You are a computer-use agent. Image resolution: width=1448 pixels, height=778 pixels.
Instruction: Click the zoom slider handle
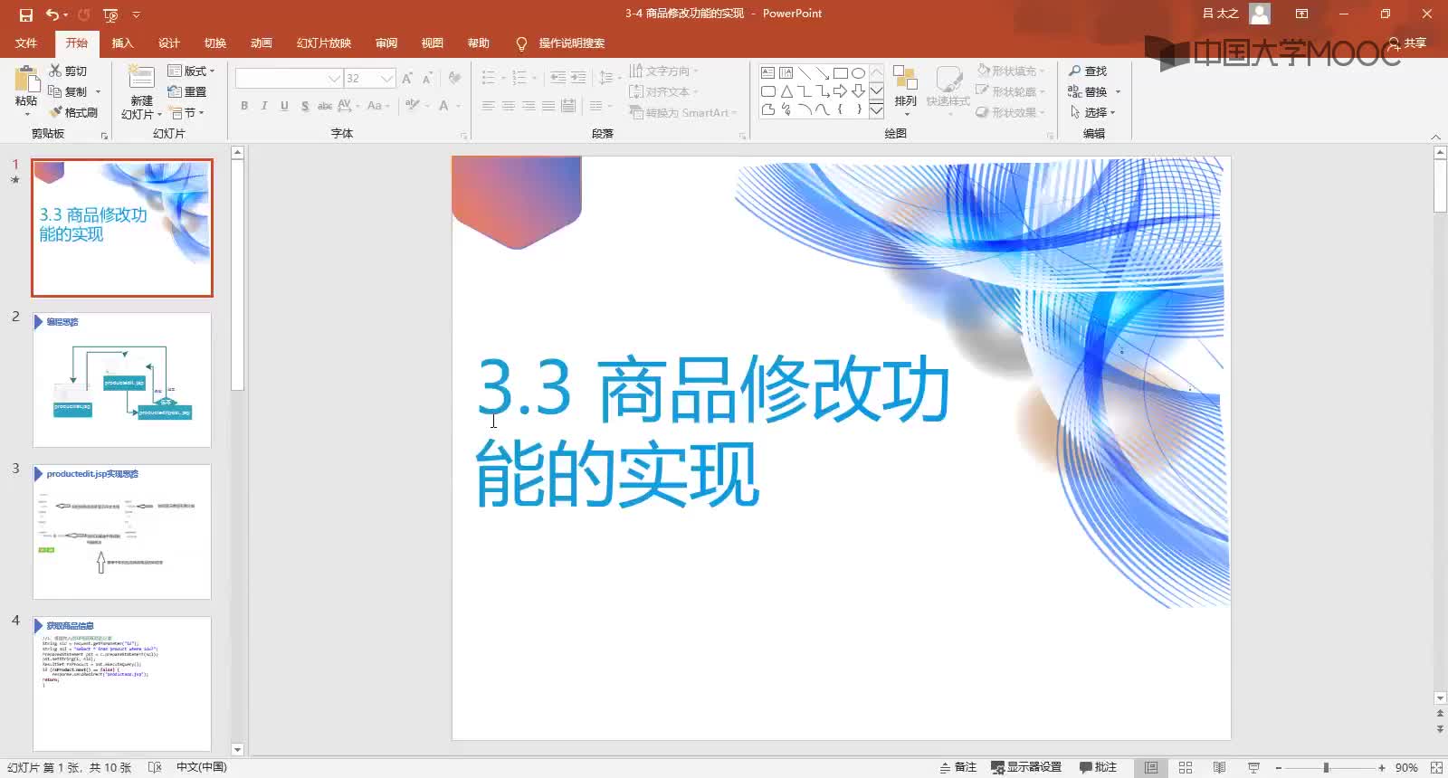point(1326,767)
